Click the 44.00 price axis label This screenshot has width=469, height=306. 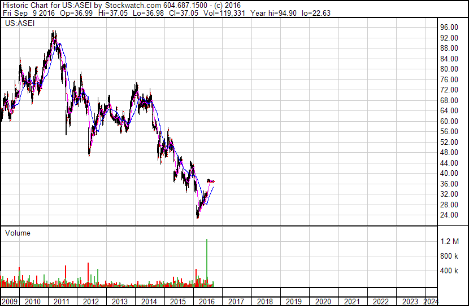click(449, 163)
